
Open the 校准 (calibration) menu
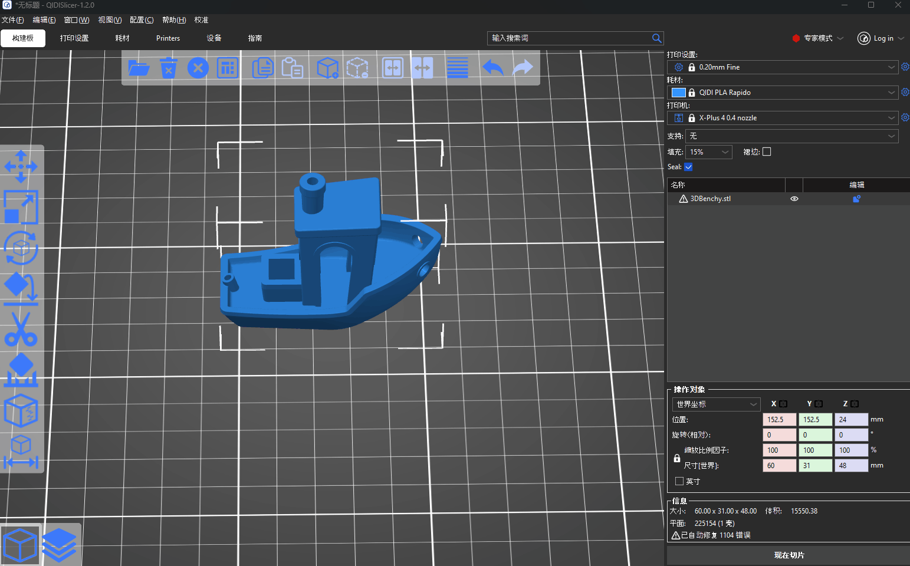(201, 20)
